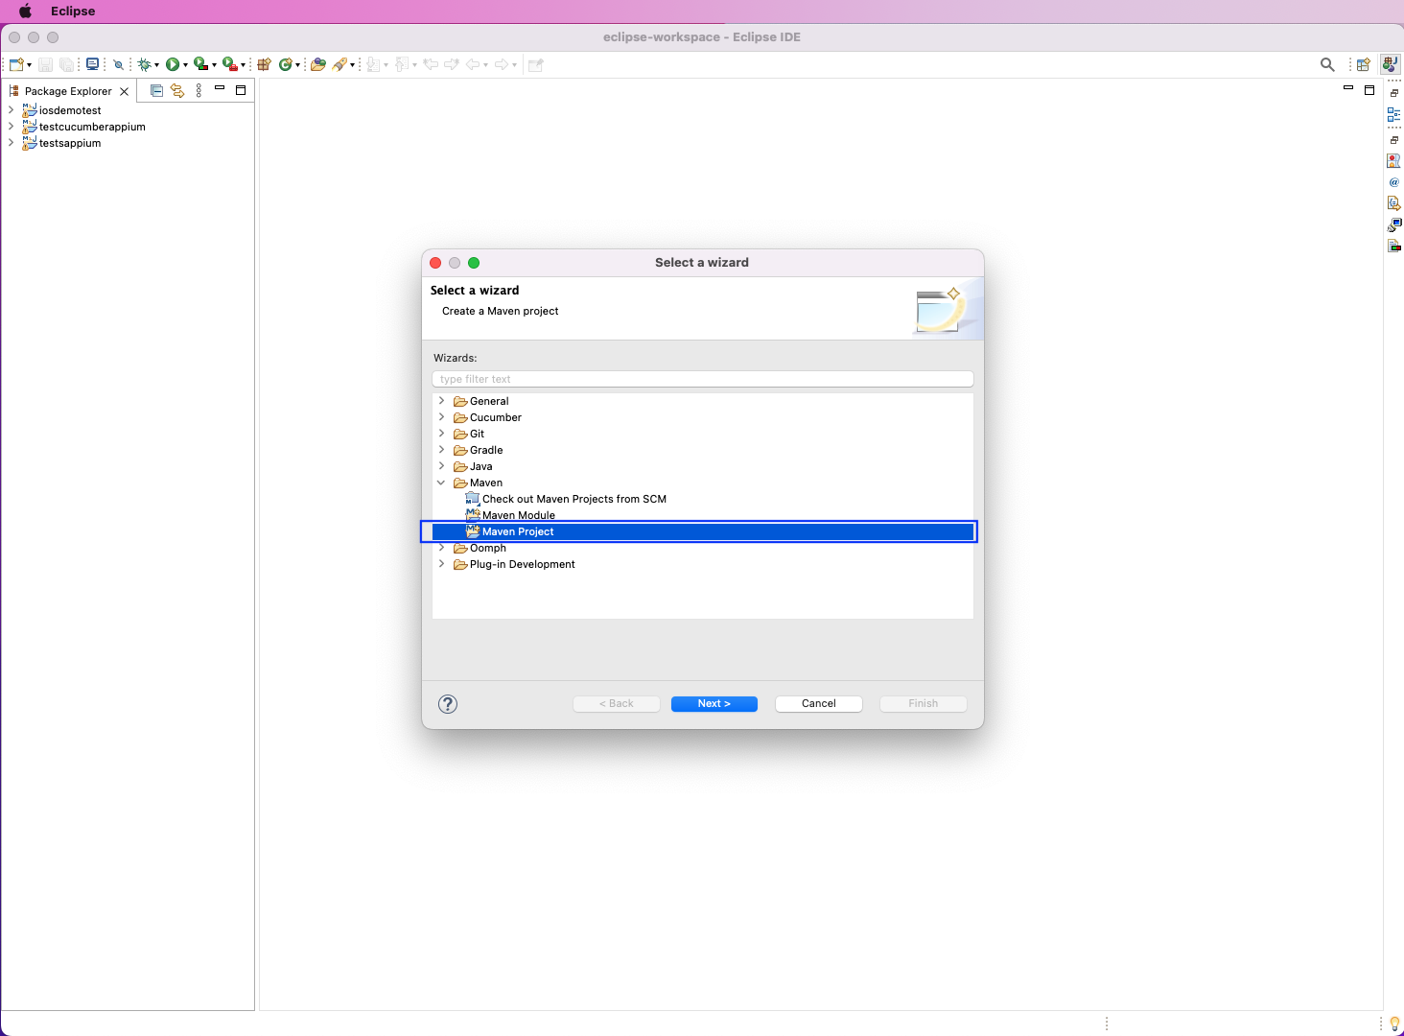Screen dimensions: 1404x1036
Task: Cancel the Select a wizard dialog
Action: point(818,703)
